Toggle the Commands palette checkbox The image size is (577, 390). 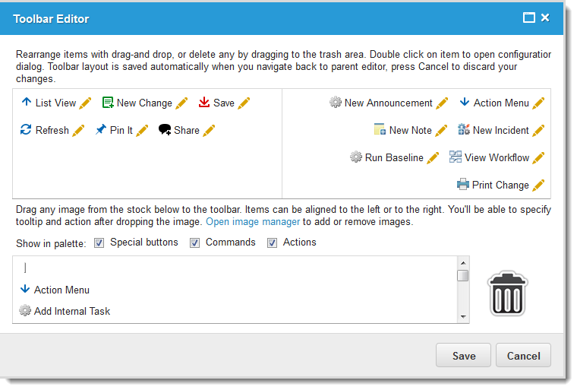pyautogui.click(x=194, y=243)
